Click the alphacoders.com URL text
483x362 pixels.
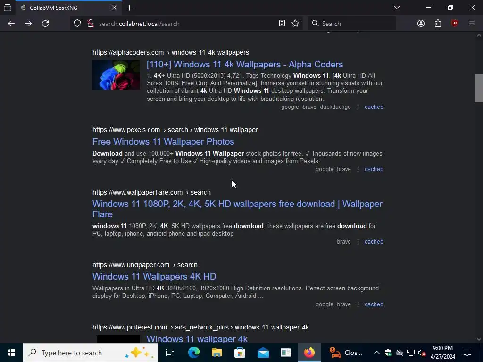pos(128,52)
